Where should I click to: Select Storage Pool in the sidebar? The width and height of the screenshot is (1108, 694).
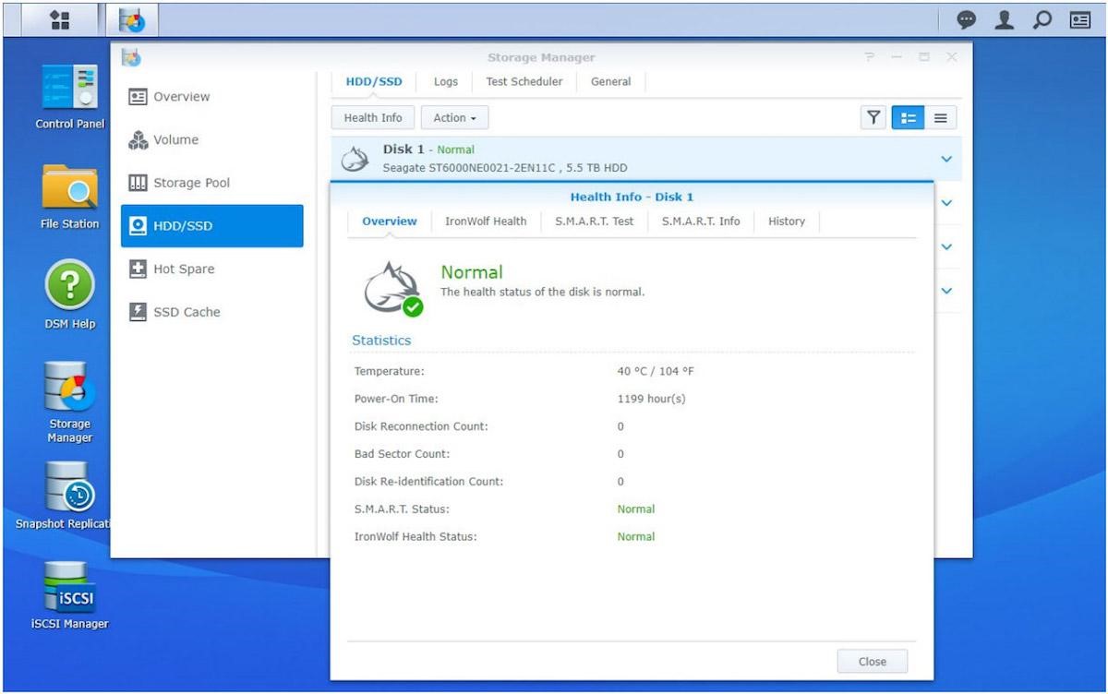click(x=191, y=183)
